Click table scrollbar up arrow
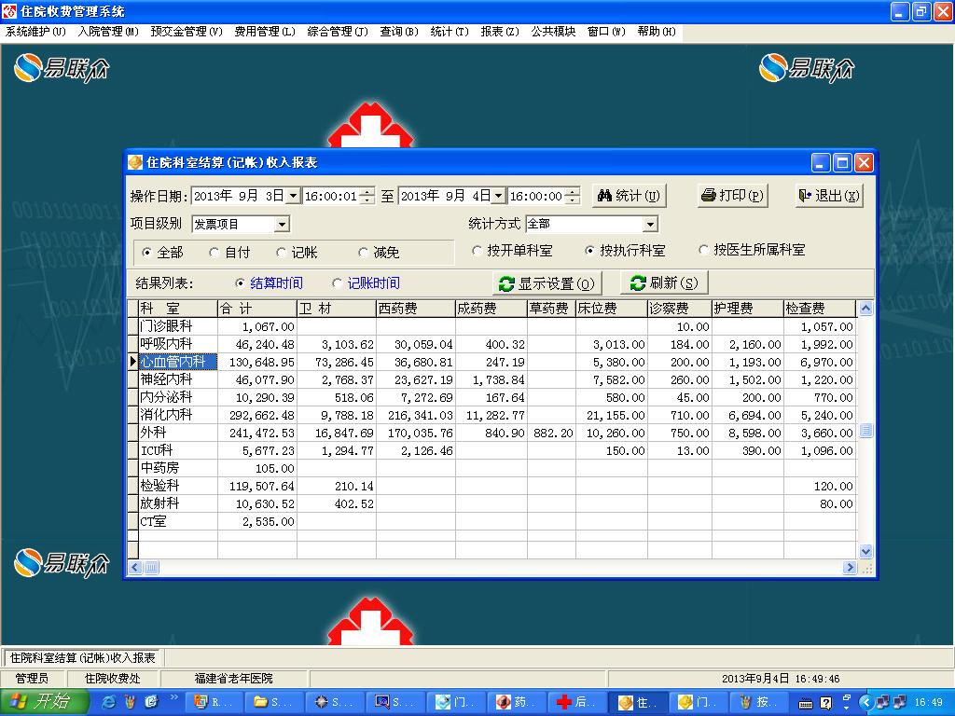This screenshot has width=955, height=716. [865, 308]
